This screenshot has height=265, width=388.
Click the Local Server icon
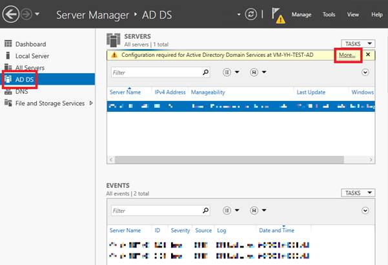[x=8, y=56]
